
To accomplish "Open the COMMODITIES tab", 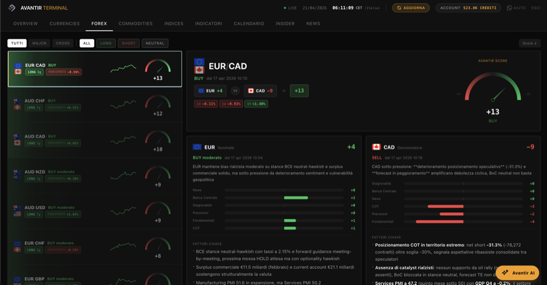I will coord(136,24).
